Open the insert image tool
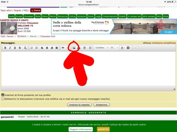The width and height of the screenshot is (177, 132). (x=74, y=48)
